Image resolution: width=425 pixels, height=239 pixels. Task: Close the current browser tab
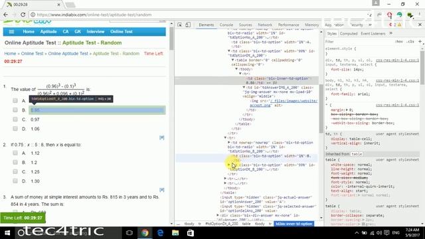59,5
